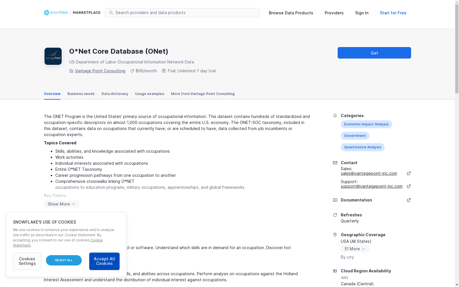Click the Quarterly refresh value
Image resolution: width=459 pixels, height=287 pixels.
(x=350, y=221)
